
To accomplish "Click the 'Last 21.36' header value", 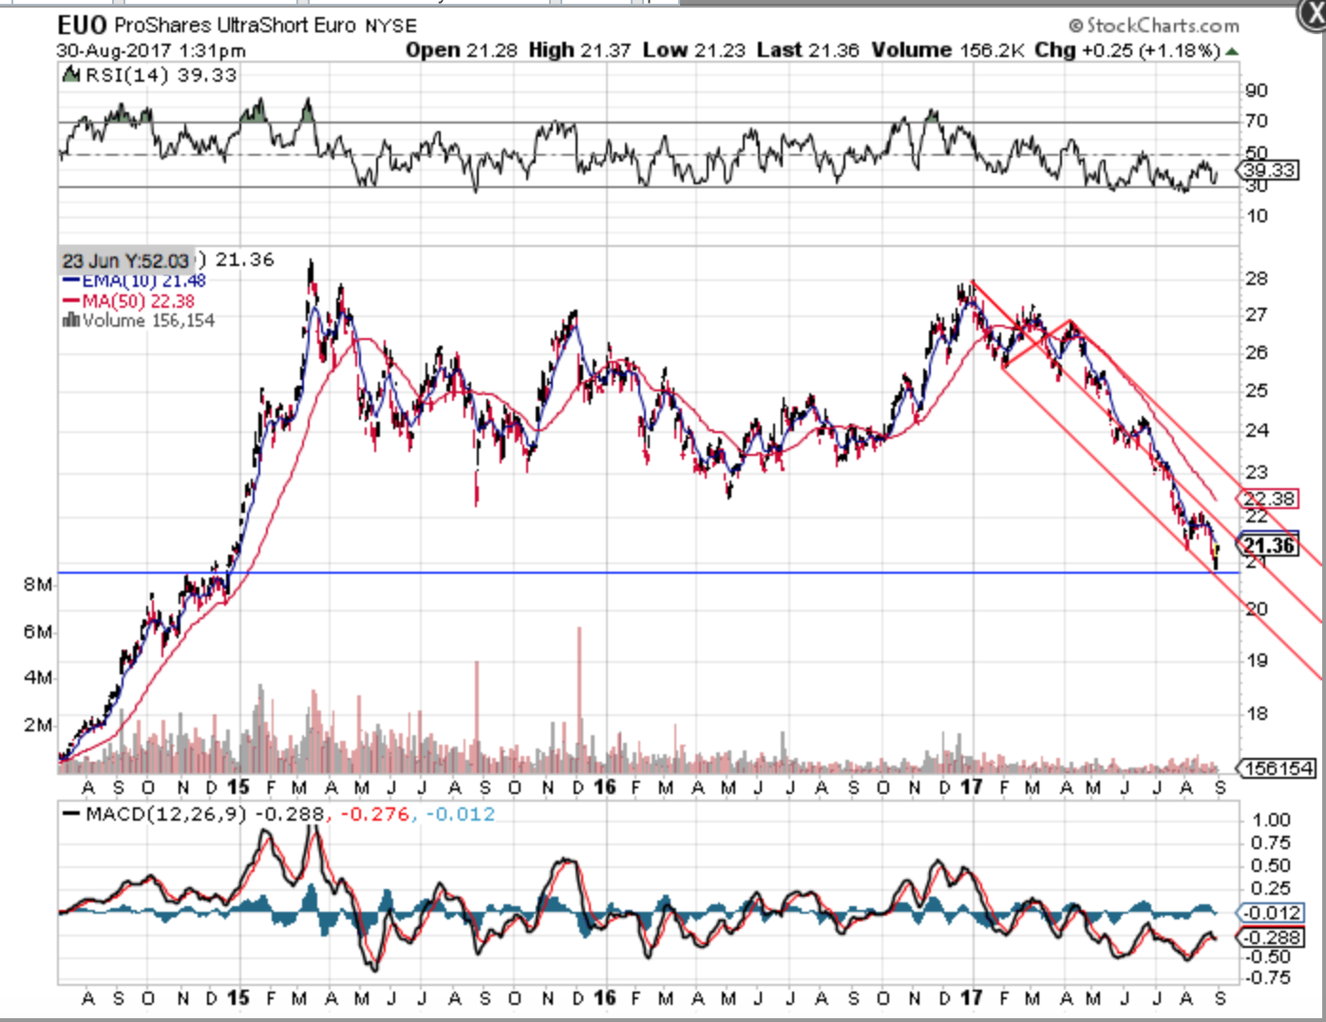I will [x=808, y=50].
